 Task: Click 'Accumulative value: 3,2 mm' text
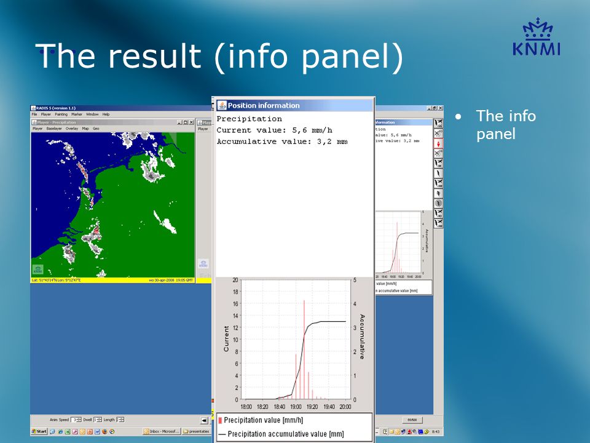pos(282,142)
